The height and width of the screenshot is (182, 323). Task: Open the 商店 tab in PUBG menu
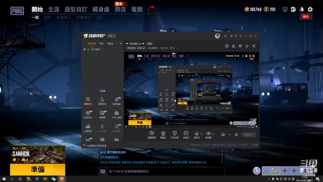120,10
